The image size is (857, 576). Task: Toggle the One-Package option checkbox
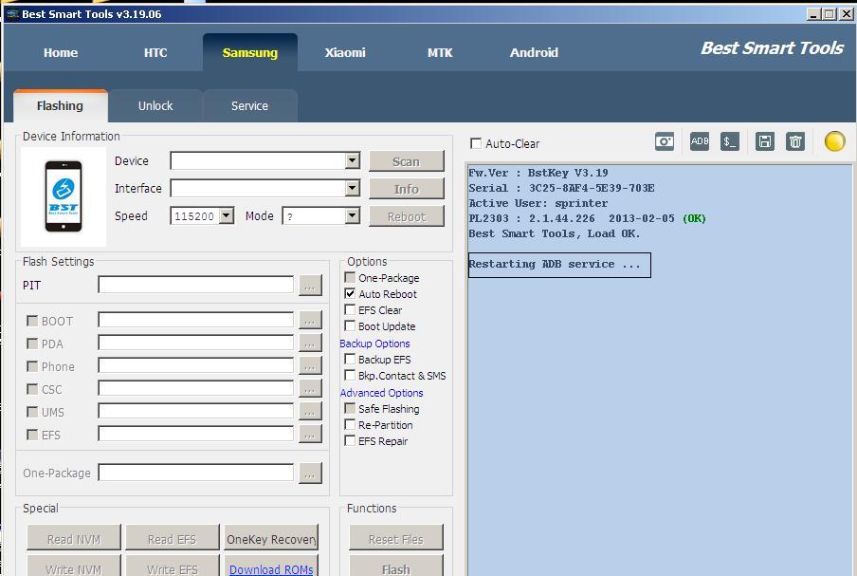[x=350, y=277]
